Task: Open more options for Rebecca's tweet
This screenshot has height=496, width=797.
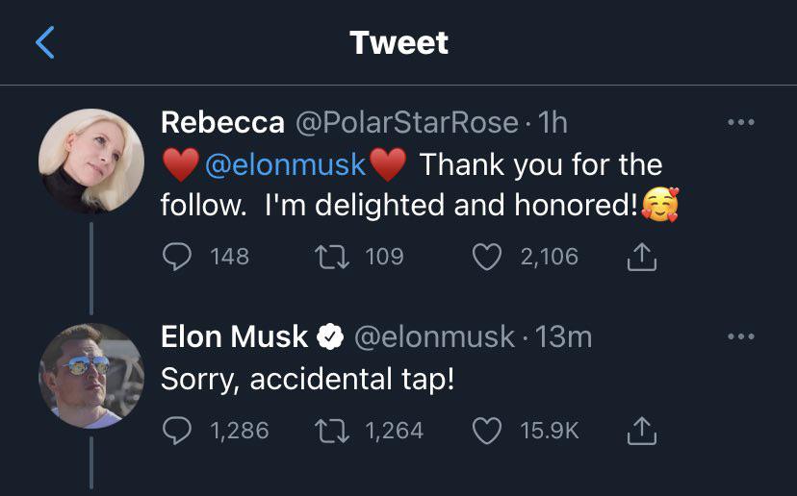Action: point(740,123)
